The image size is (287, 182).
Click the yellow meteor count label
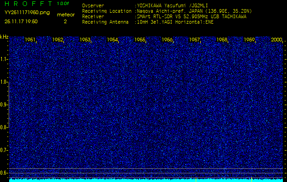65,15
